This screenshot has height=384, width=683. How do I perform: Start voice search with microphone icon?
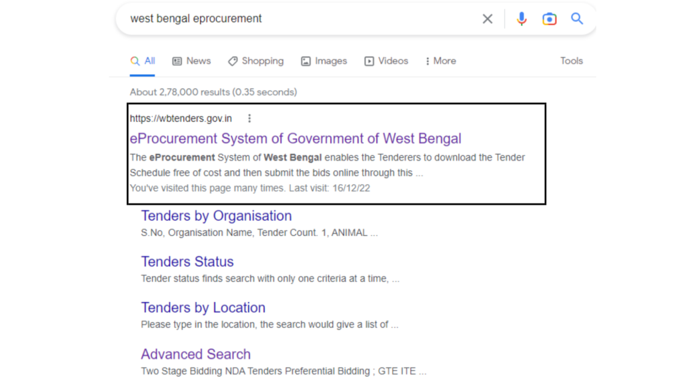point(522,19)
